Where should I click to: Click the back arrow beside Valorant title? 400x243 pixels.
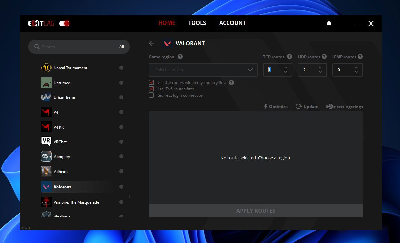(x=151, y=43)
